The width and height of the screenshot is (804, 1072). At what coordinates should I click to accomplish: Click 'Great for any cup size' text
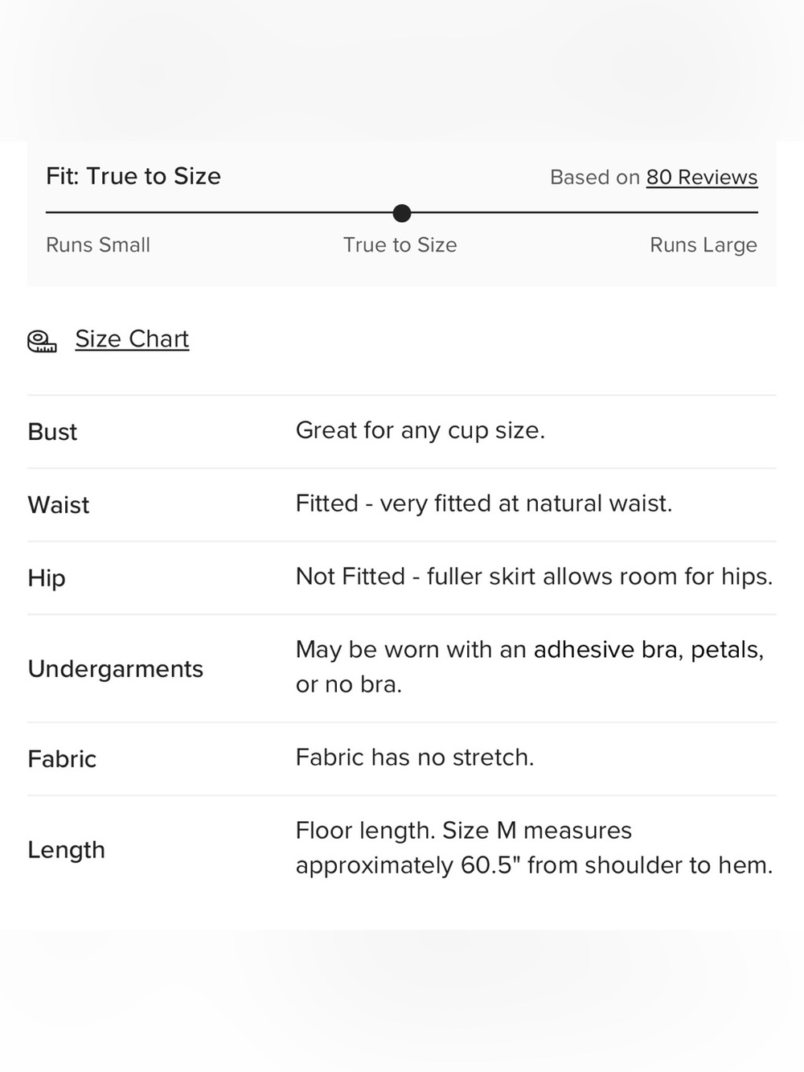coord(420,430)
